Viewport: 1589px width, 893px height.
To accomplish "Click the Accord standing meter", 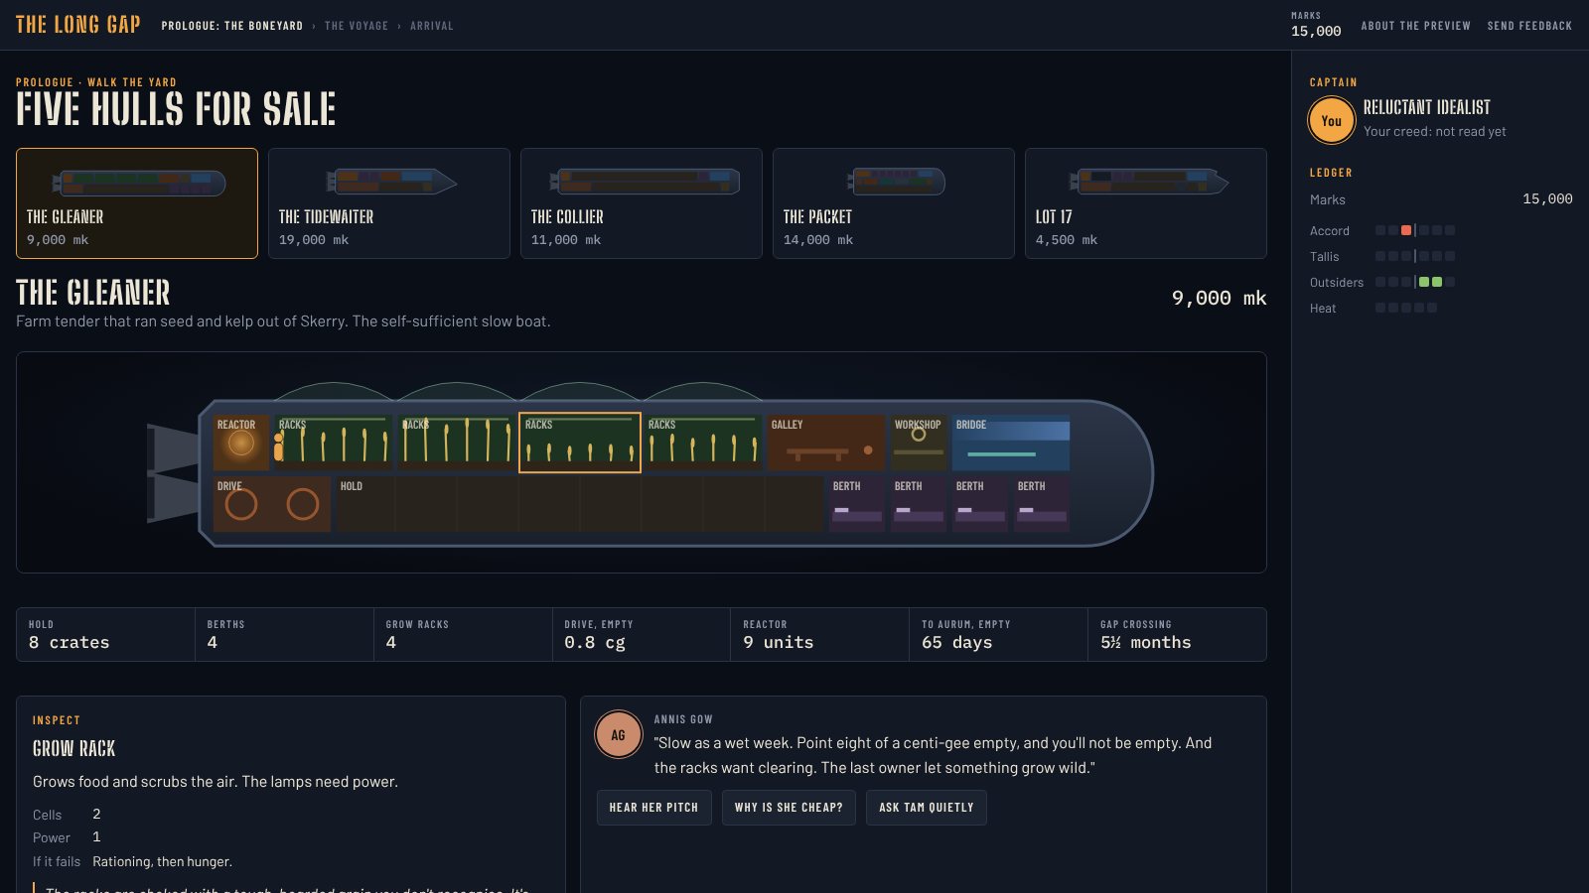I will [1415, 230].
